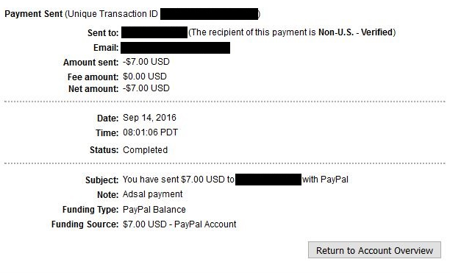Click the Payment Sent heading text
Screen dimensions: 450x273
[34, 14]
